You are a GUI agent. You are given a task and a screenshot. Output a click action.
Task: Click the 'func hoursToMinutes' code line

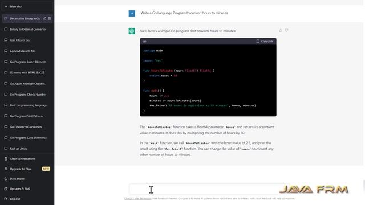179,71
